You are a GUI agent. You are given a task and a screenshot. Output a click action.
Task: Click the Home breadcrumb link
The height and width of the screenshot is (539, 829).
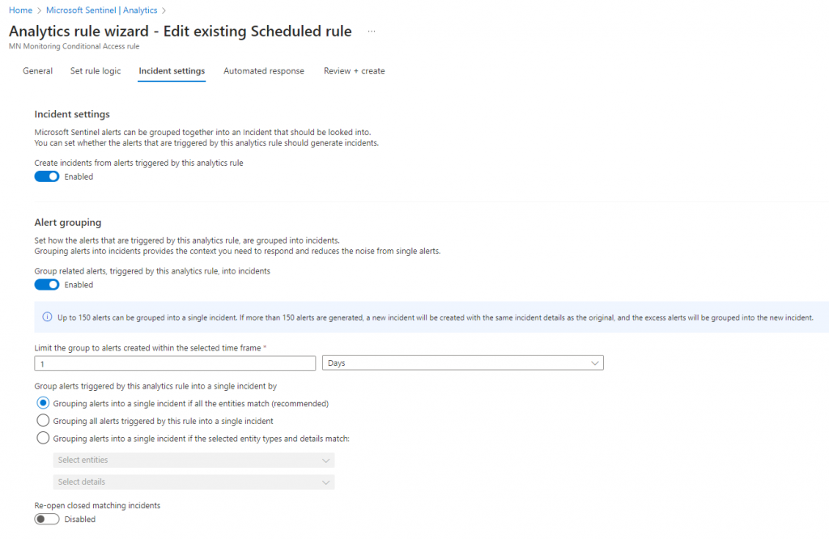pyautogui.click(x=20, y=11)
